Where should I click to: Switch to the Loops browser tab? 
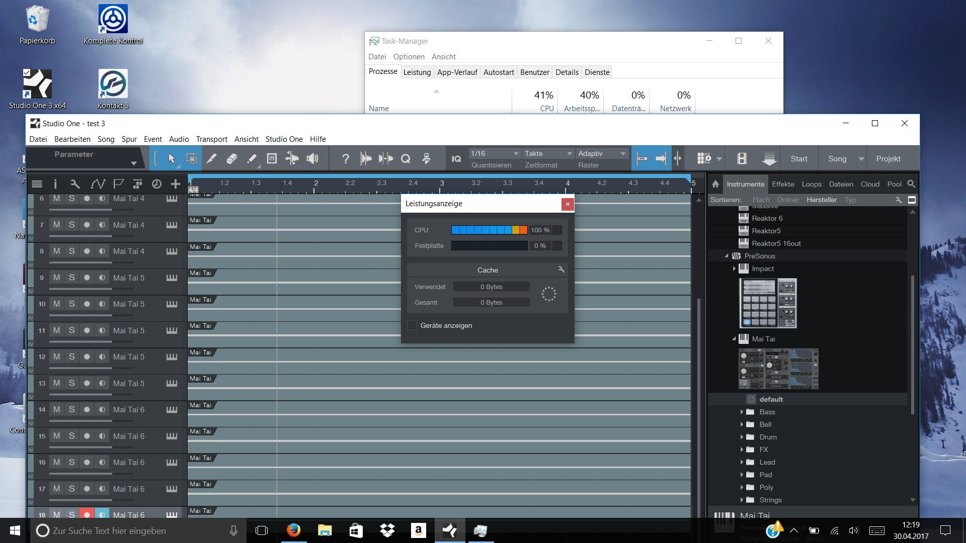(812, 184)
